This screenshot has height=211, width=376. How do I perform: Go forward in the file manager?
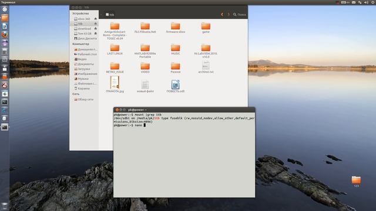[x=229, y=15]
